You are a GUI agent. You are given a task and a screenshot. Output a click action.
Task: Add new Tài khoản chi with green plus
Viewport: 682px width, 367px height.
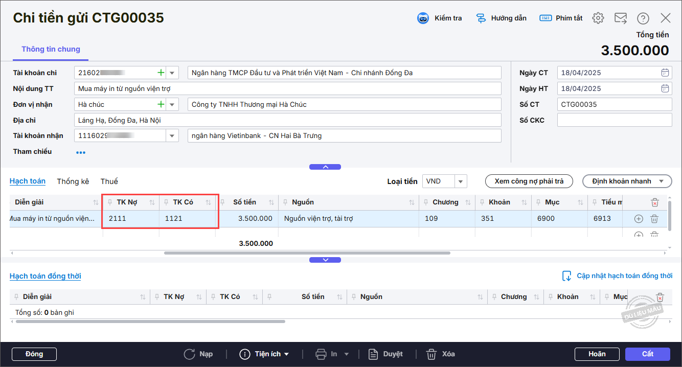point(161,73)
